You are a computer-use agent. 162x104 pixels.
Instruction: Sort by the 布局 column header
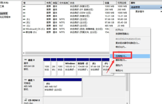point(48,3)
